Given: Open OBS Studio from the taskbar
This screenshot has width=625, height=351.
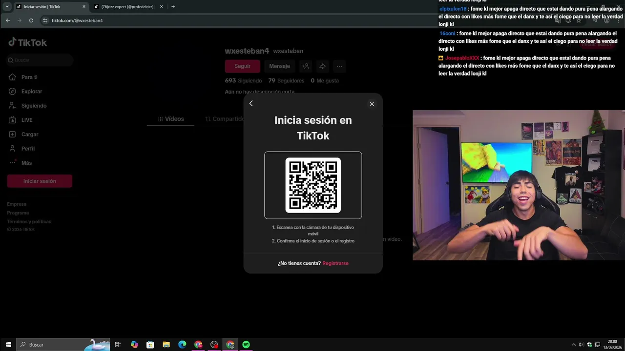Looking at the screenshot, I should 214,345.
